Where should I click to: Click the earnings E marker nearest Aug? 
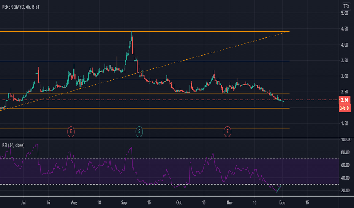pos(71,132)
